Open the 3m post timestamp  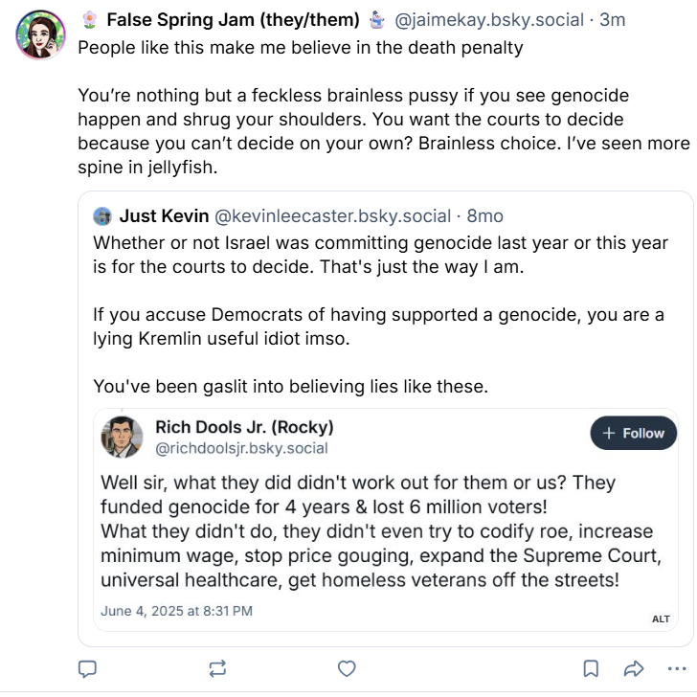pos(612,19)
